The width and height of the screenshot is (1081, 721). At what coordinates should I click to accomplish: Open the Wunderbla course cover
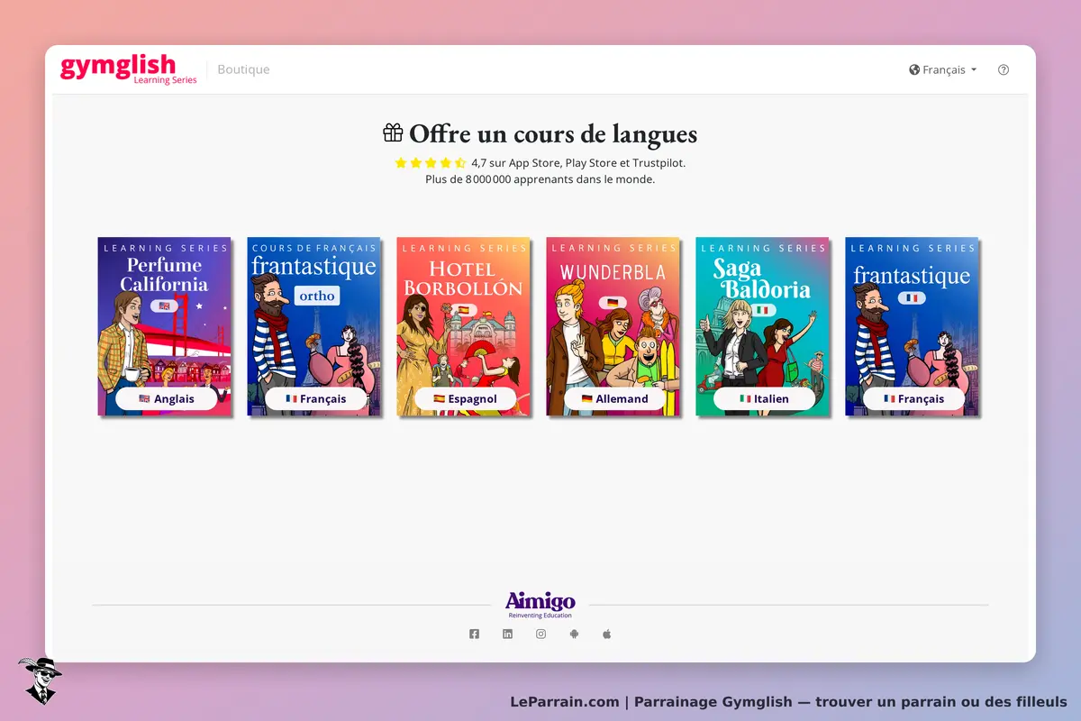click(x=613, y=326)
